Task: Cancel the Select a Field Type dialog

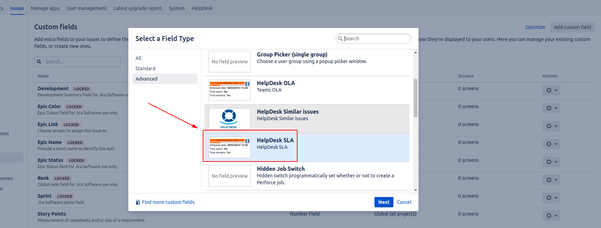Action: point(404,202)
